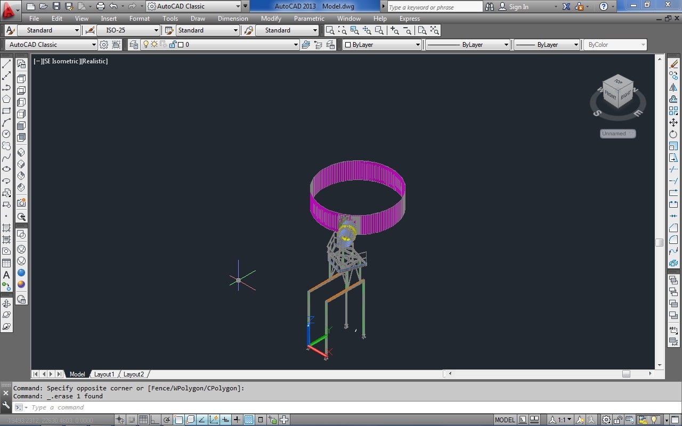Select the Multiline Text tool
682x426 pixels.
point(7,275)
